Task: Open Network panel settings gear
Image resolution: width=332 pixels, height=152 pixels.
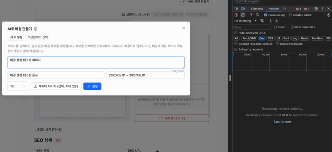Action: [x=328, y=15]
